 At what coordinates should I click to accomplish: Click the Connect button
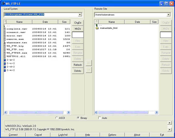13,135
